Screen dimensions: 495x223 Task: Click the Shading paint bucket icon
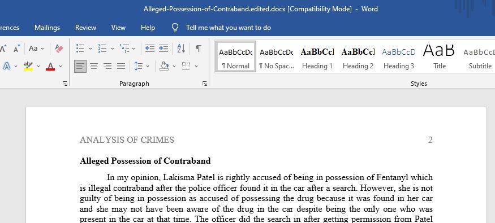click(164, 66)
